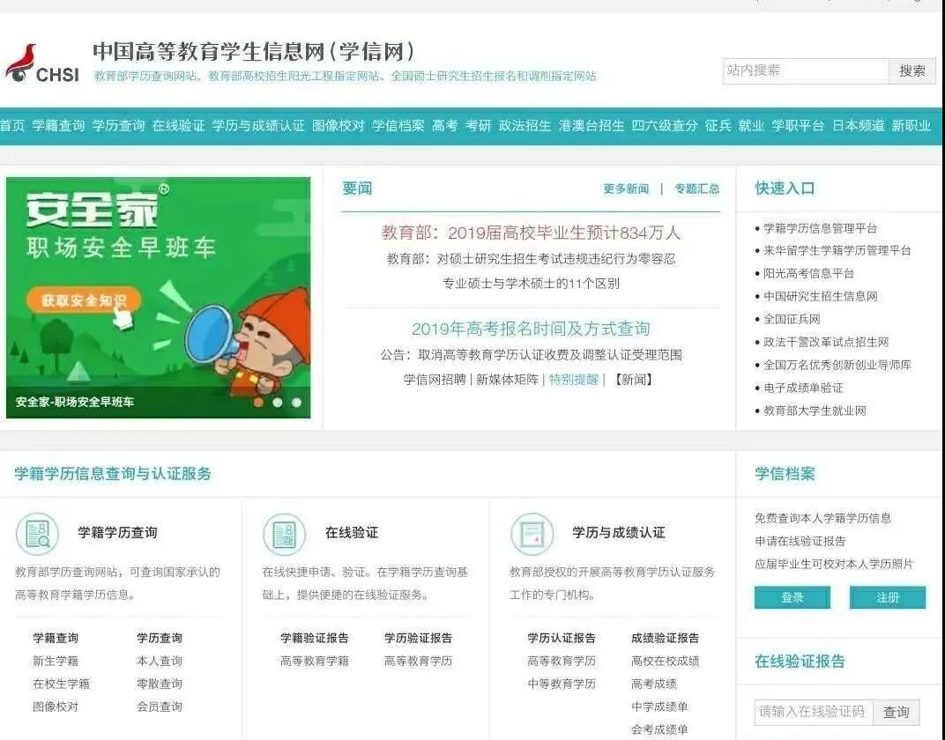Open 四六级查分 navigation item
945x740 pixels.
point(665,126)
